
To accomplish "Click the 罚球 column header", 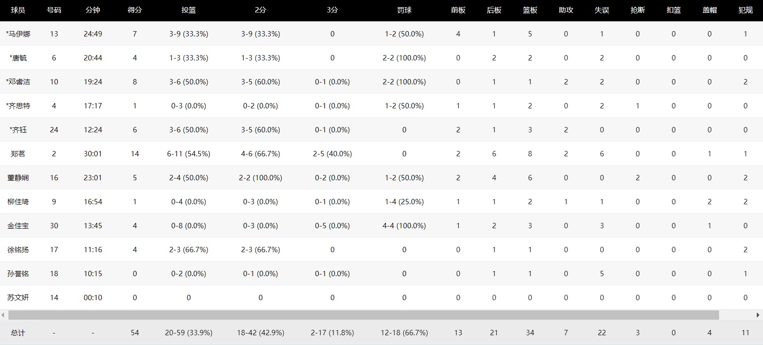I will [404, 10].
